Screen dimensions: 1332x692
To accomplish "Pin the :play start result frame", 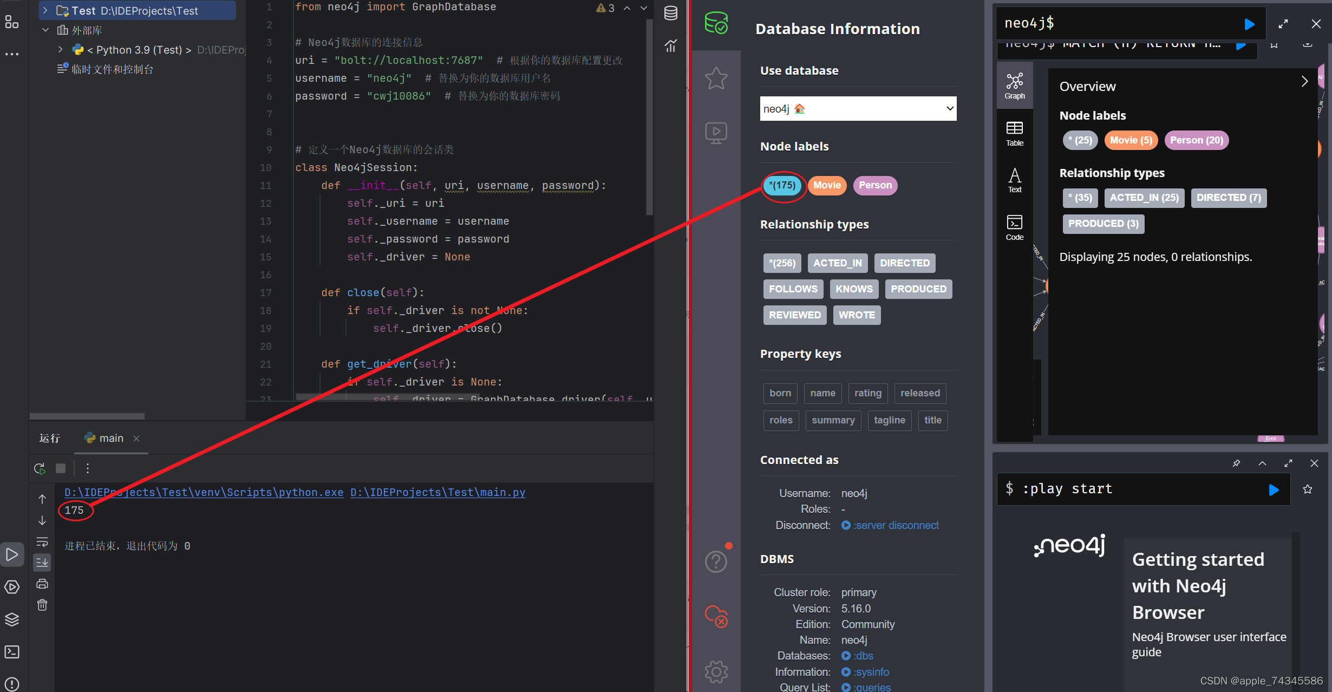I will [x=1236, y=463].
